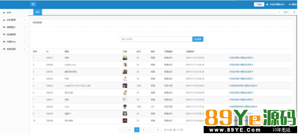Expand the 活动管理 menu chevron

(x=24, y=34)
